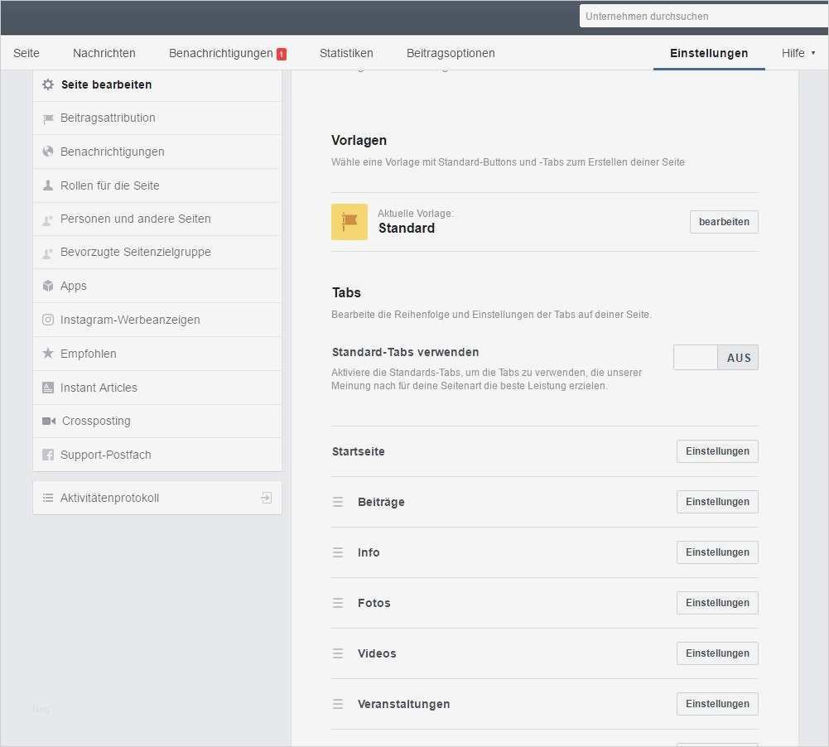Open Einstellungen for the Videos tab

click(x=717, y=653)
